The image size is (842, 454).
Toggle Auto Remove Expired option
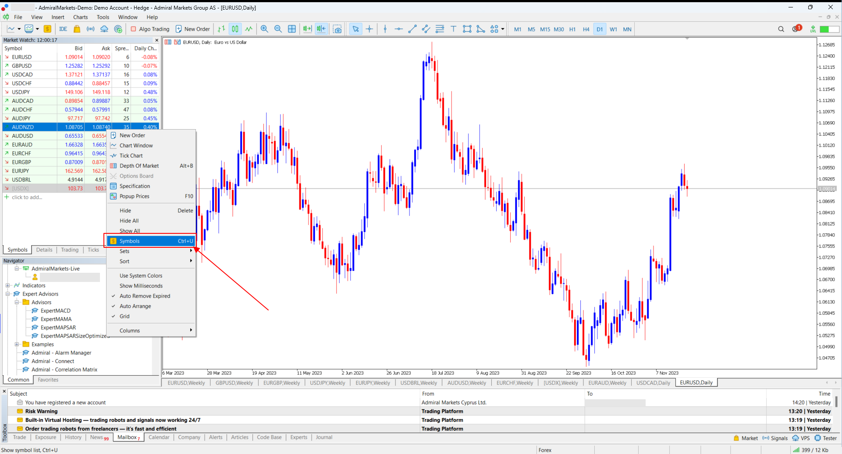tap(145, 296)
